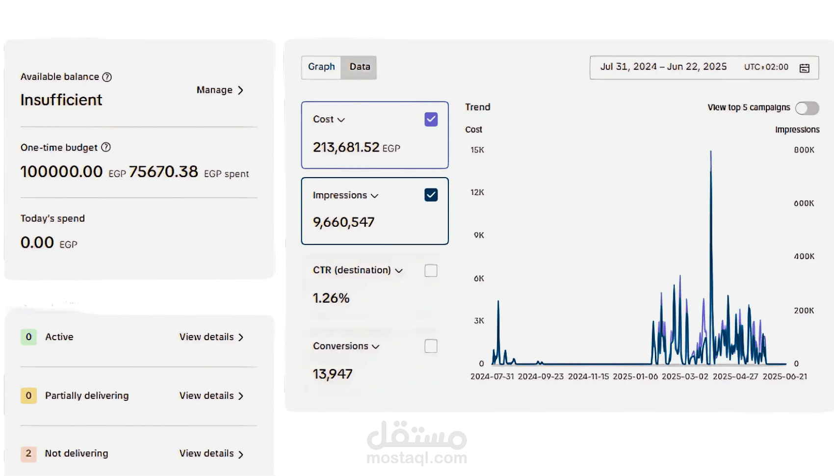The image size is (834, 476).
Task: Click the One-time budget help icon
Action: 106,147
